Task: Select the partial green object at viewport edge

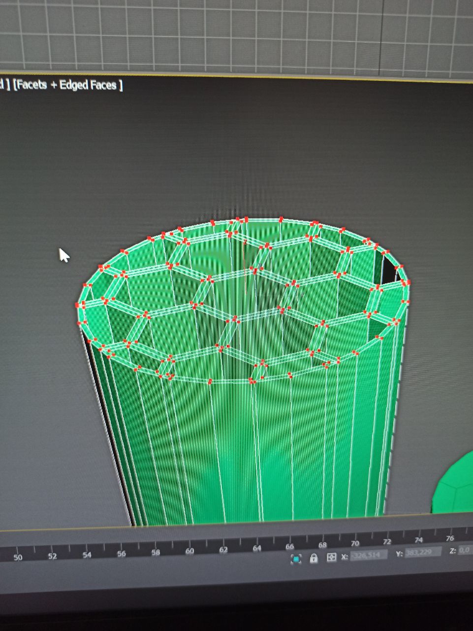Action: (x=454, y=486)
